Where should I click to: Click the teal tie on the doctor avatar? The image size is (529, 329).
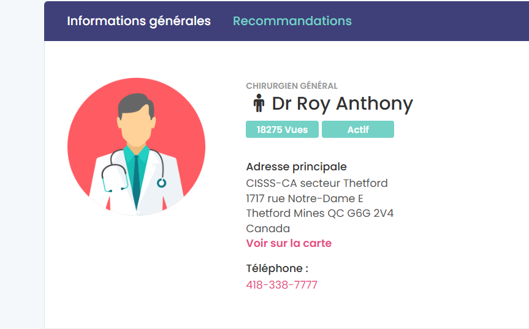click(x=135, y=178)
